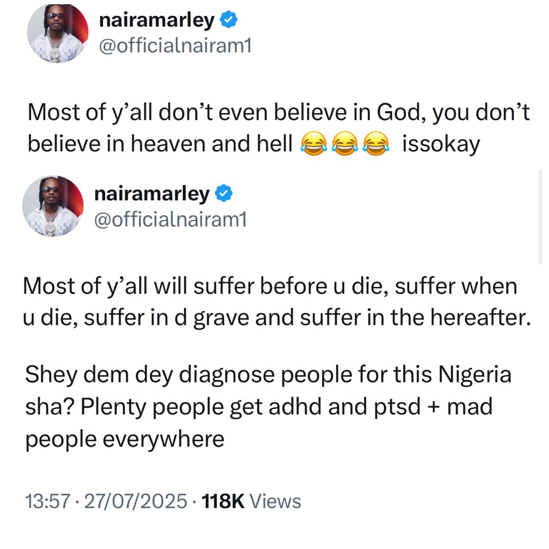Open the 118K Views count
This screenshot has height=549, width=549.
point(252,501)
